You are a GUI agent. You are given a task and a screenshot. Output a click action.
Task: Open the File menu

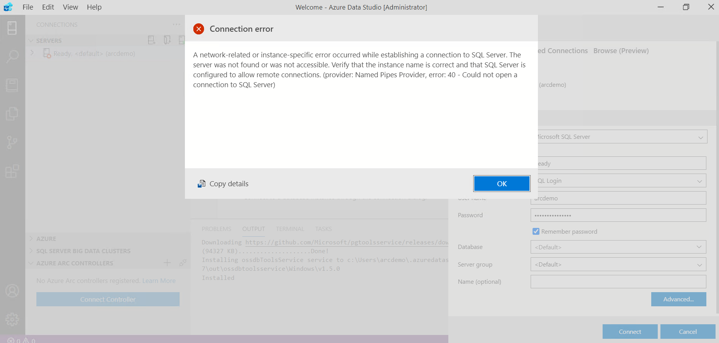[28, 7]
